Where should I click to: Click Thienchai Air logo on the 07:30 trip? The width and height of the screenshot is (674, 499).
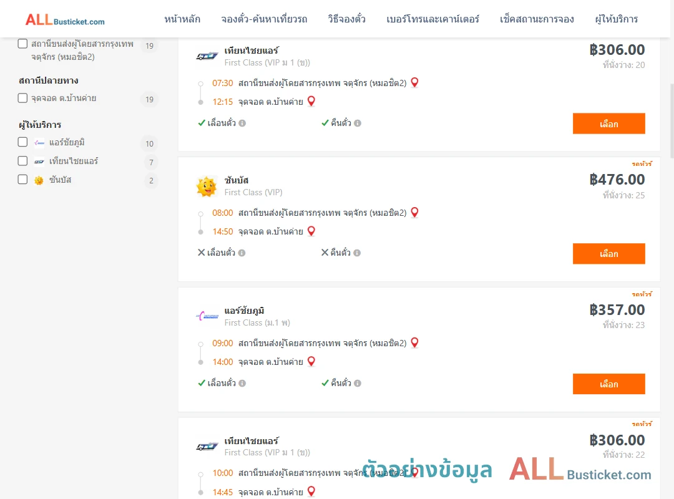207,56
